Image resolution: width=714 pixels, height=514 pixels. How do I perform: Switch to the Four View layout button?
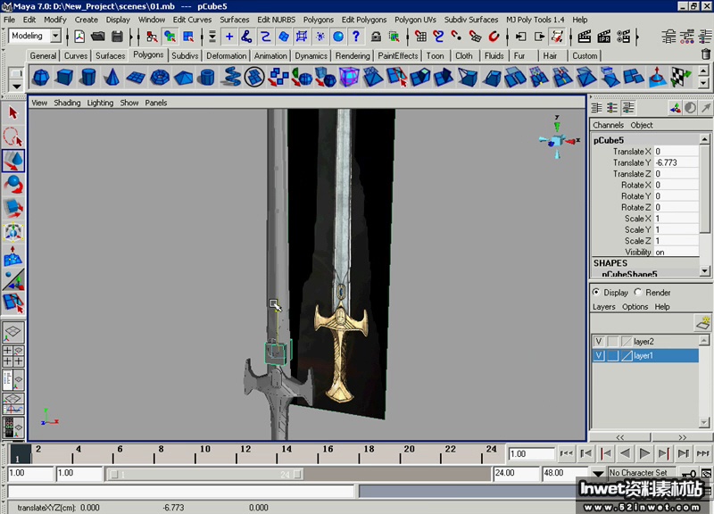[x=12, y=356]
